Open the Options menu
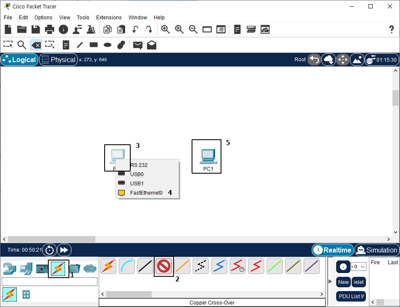The height and width of the screenshot is (307, 400). coord(43,17)
